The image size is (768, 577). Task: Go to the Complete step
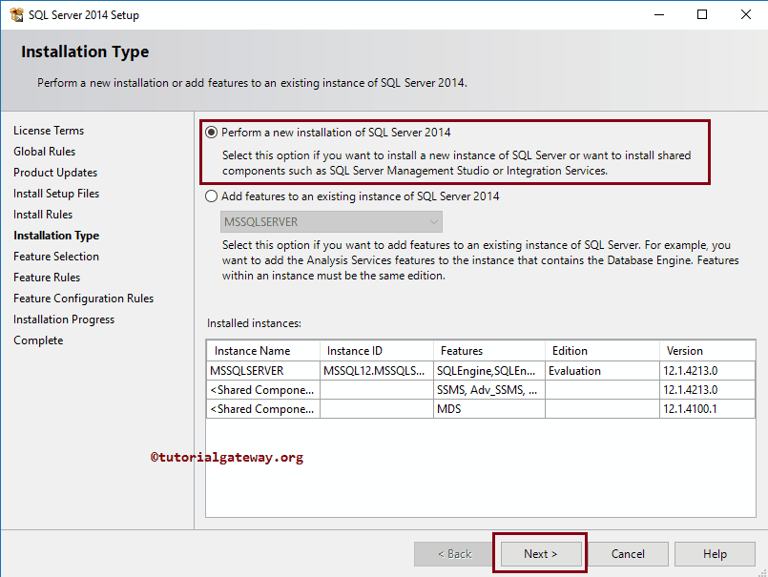pos(38,340)
